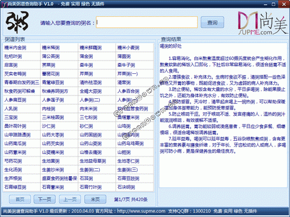Click the 上一页 previous page button

pos(70,200)
